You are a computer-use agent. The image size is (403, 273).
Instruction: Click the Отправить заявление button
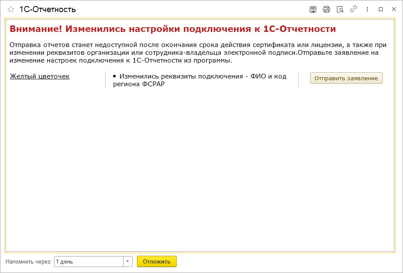346,78
